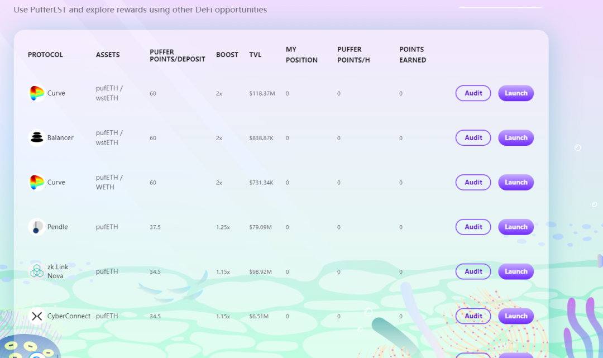This screenshot has height=358, width=603.
Task: View the Pendle audit
Action: (x=473, y=227)
